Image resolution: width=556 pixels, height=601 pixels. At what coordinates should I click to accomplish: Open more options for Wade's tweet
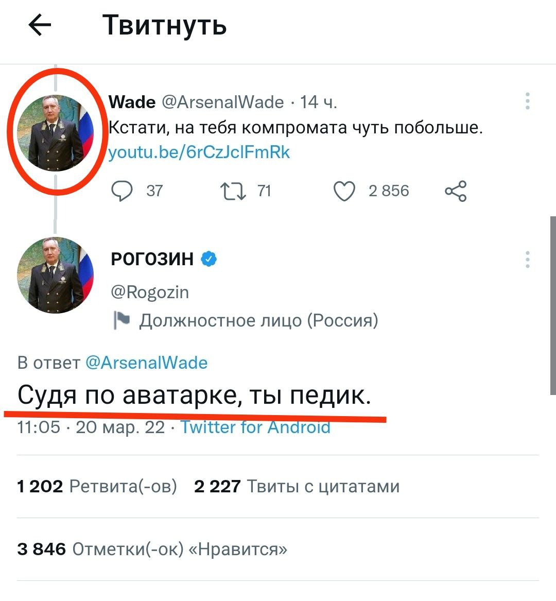point(527,101)
